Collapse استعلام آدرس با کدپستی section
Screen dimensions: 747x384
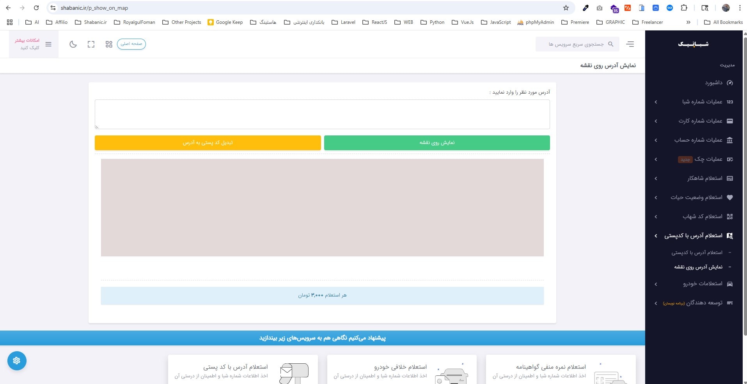694,236
